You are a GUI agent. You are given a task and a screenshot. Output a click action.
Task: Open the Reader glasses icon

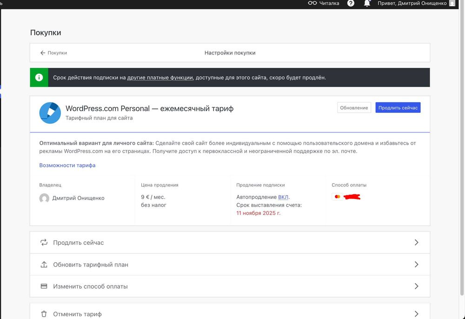(x=312, y=3)
